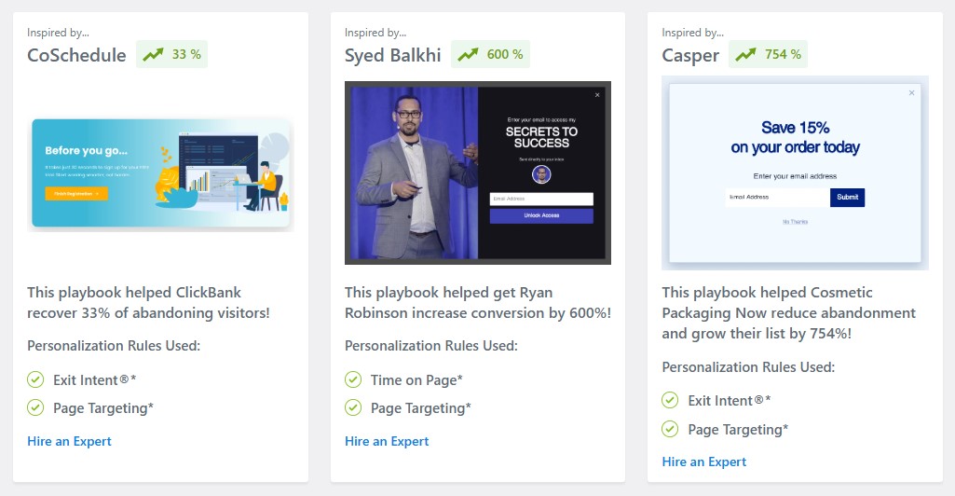Click Personalization Rules Used heading in CoSchedule card

click(x=114, y=346)
